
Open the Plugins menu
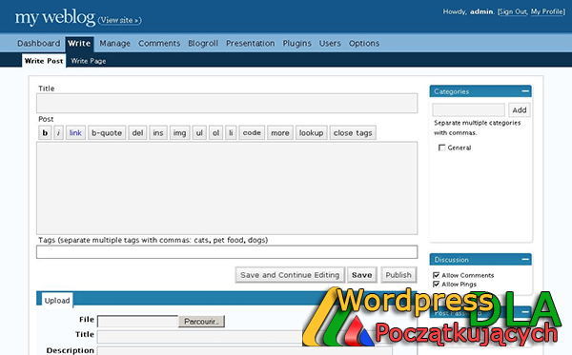(x=296, y=44)
